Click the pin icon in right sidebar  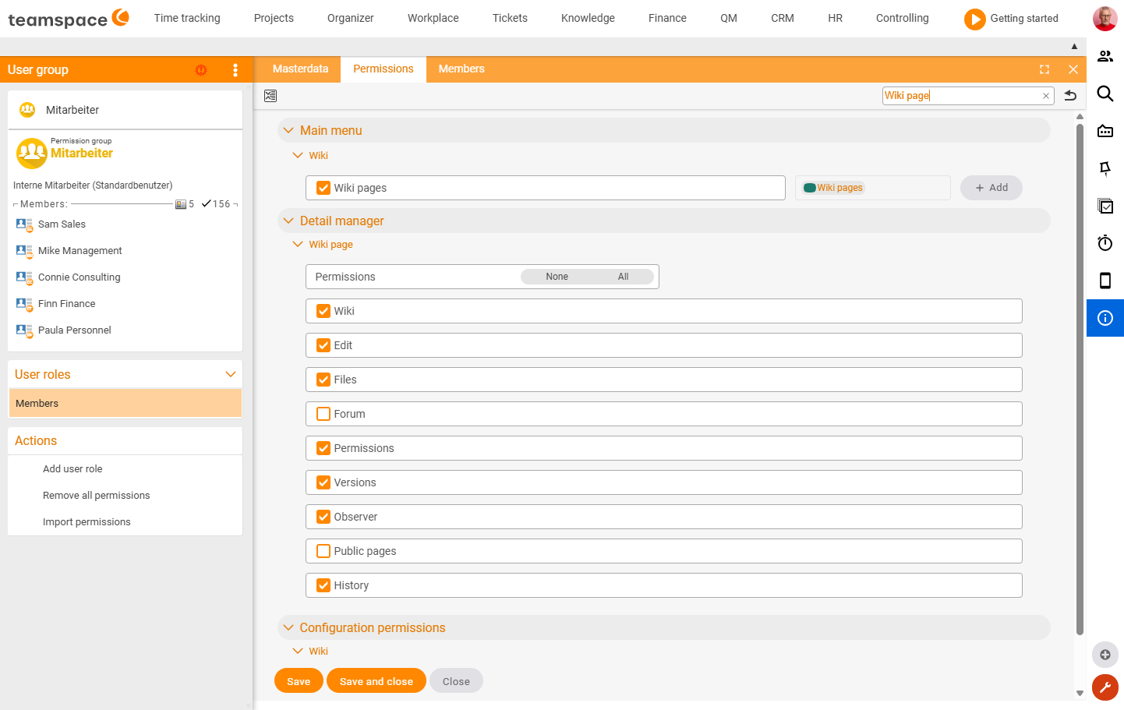click(x=1105, y=168)
